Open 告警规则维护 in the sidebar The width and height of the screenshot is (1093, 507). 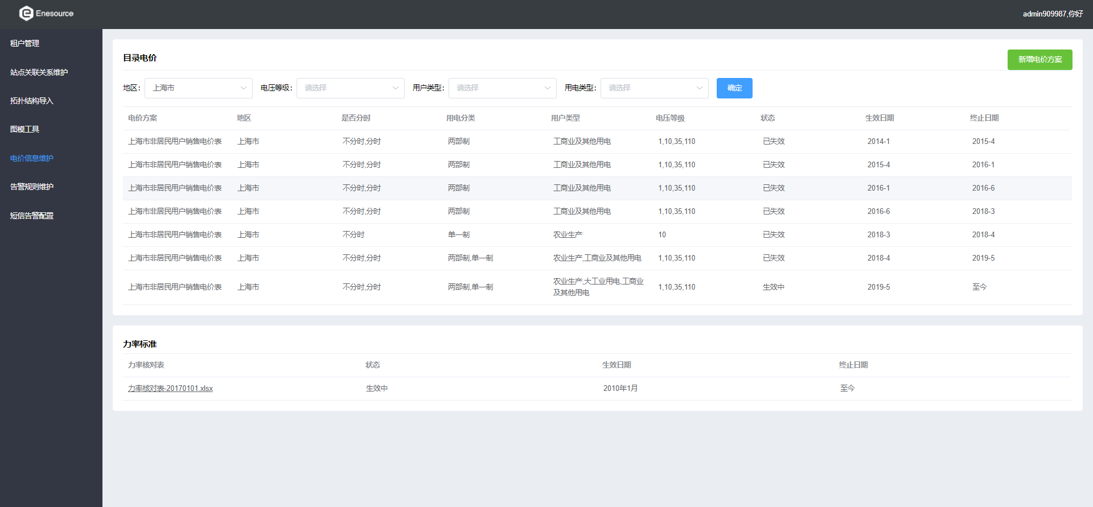point(31,187)
